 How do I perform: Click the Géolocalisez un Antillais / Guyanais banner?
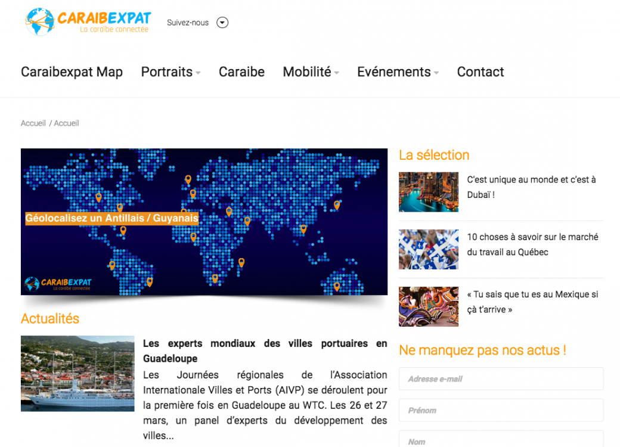[x=204, y=221]
